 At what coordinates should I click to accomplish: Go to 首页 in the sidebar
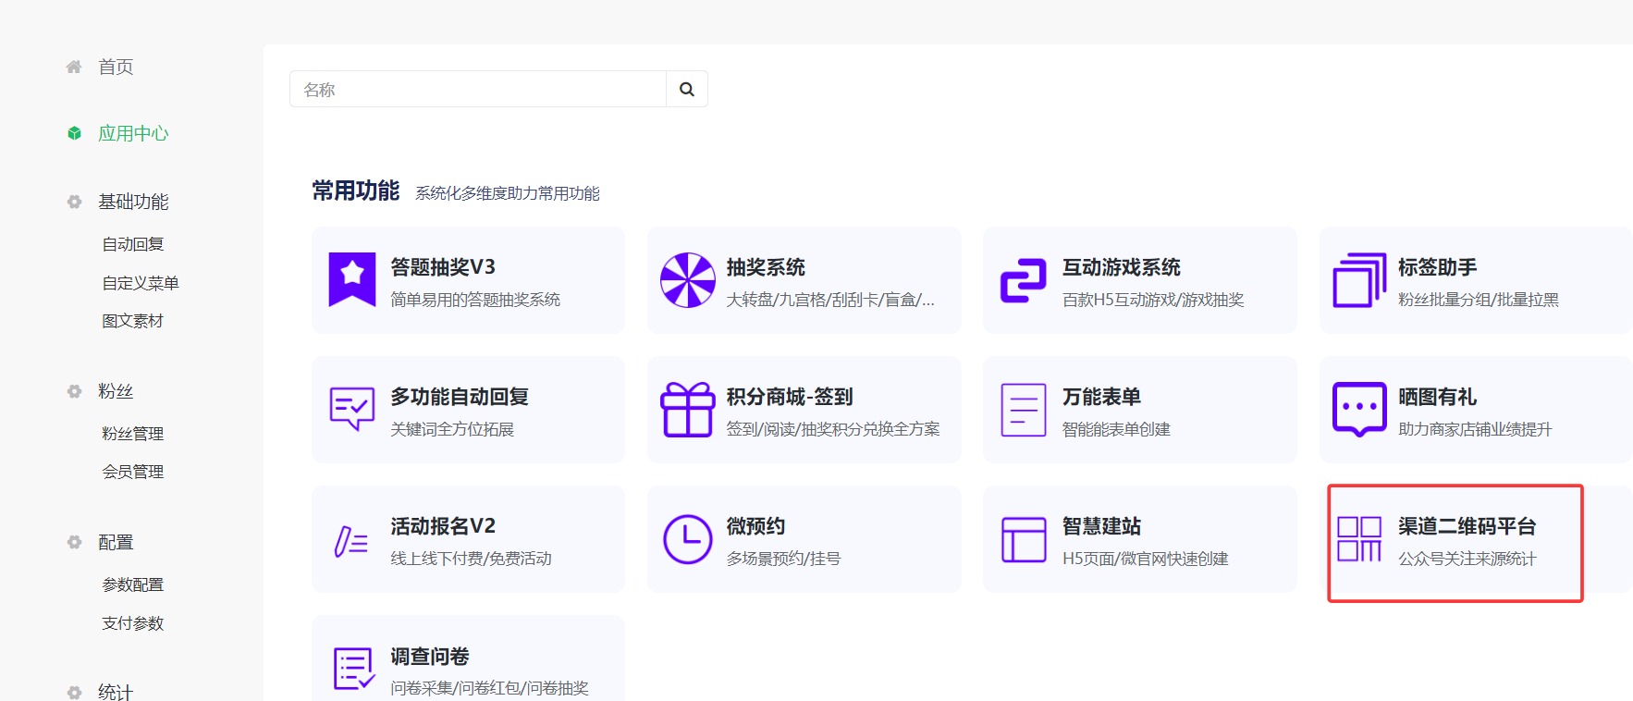(x=116, y=67)
